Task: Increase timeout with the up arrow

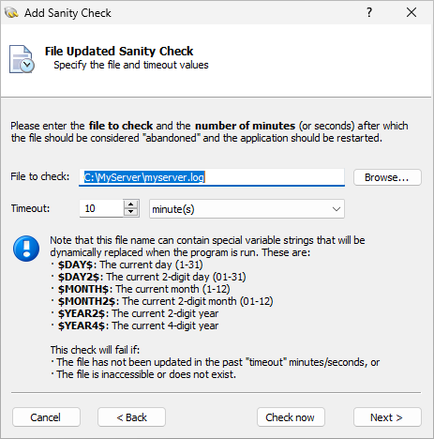Action: 130,204
